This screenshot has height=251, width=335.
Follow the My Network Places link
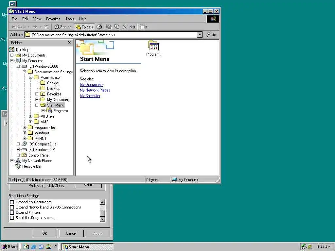95,90
